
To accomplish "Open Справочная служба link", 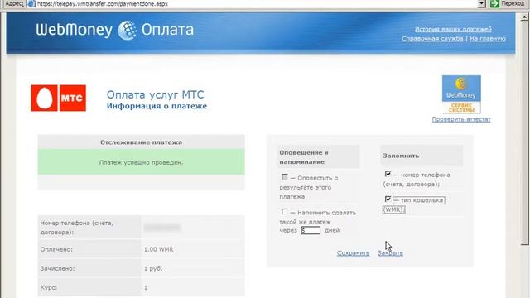I will [x=432, y=39].
